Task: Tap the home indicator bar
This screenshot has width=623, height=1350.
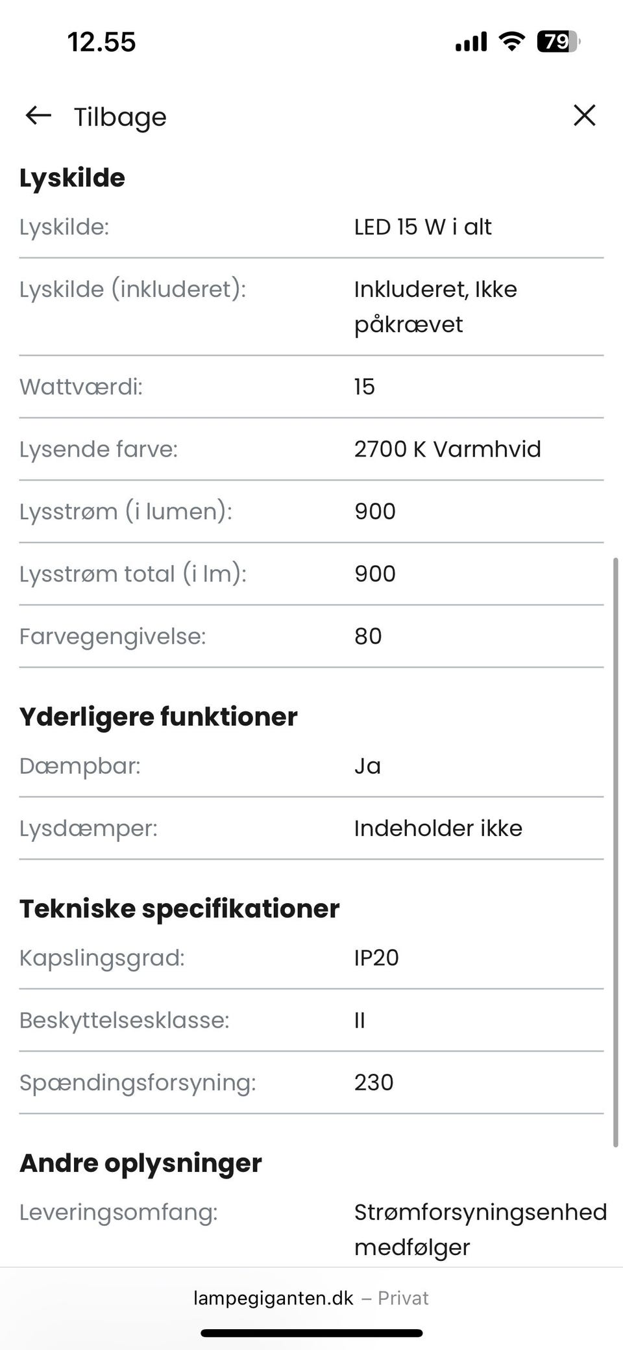Action: (x=311, y=1333)
